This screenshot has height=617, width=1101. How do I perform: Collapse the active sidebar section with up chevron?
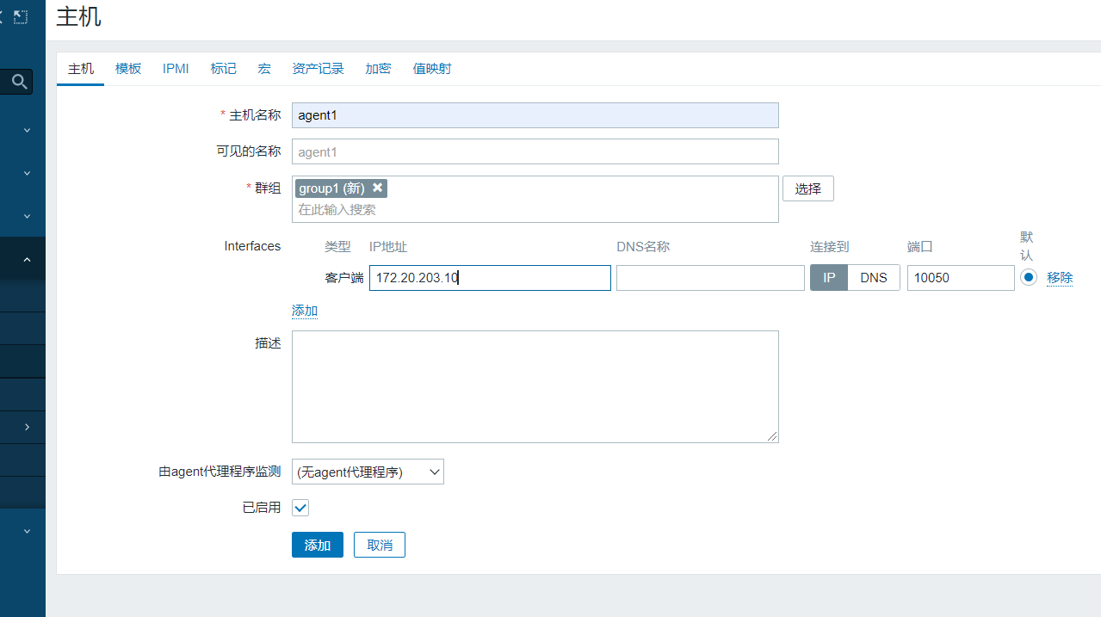pos(26,258)
